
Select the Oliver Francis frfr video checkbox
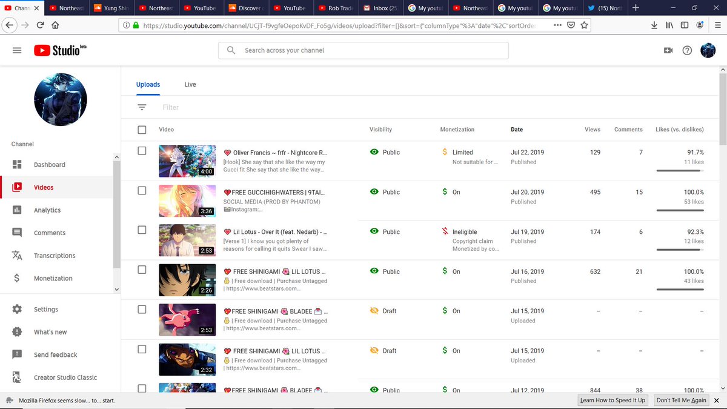(x=142, y=151)
